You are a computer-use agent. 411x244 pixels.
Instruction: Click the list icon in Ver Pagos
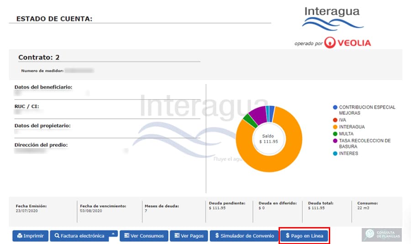coord(177,235)
